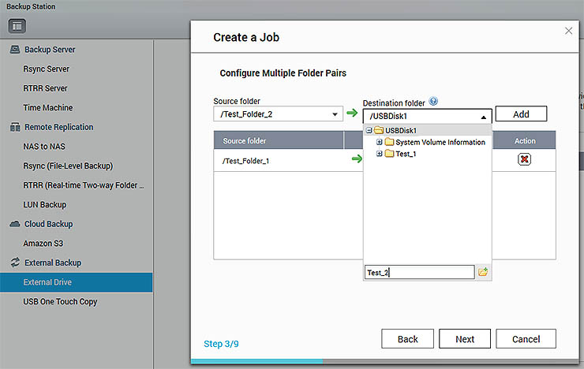Open USB One Touch Copy

point(60,301)
